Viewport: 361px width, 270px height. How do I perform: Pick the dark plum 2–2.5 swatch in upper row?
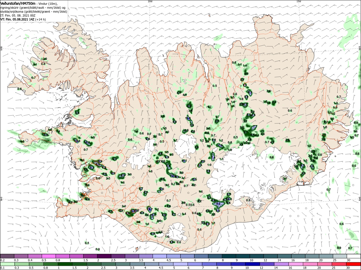(104, 256)
